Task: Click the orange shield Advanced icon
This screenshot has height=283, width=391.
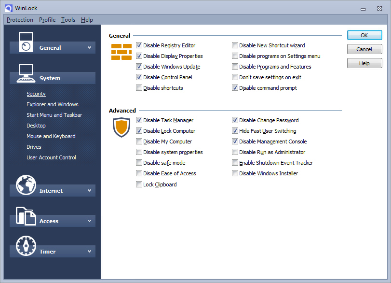Action: [121, 127]
